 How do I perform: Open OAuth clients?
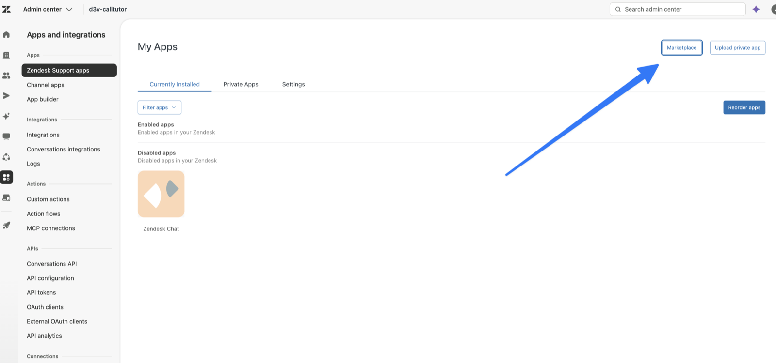[x=45, y=307]
